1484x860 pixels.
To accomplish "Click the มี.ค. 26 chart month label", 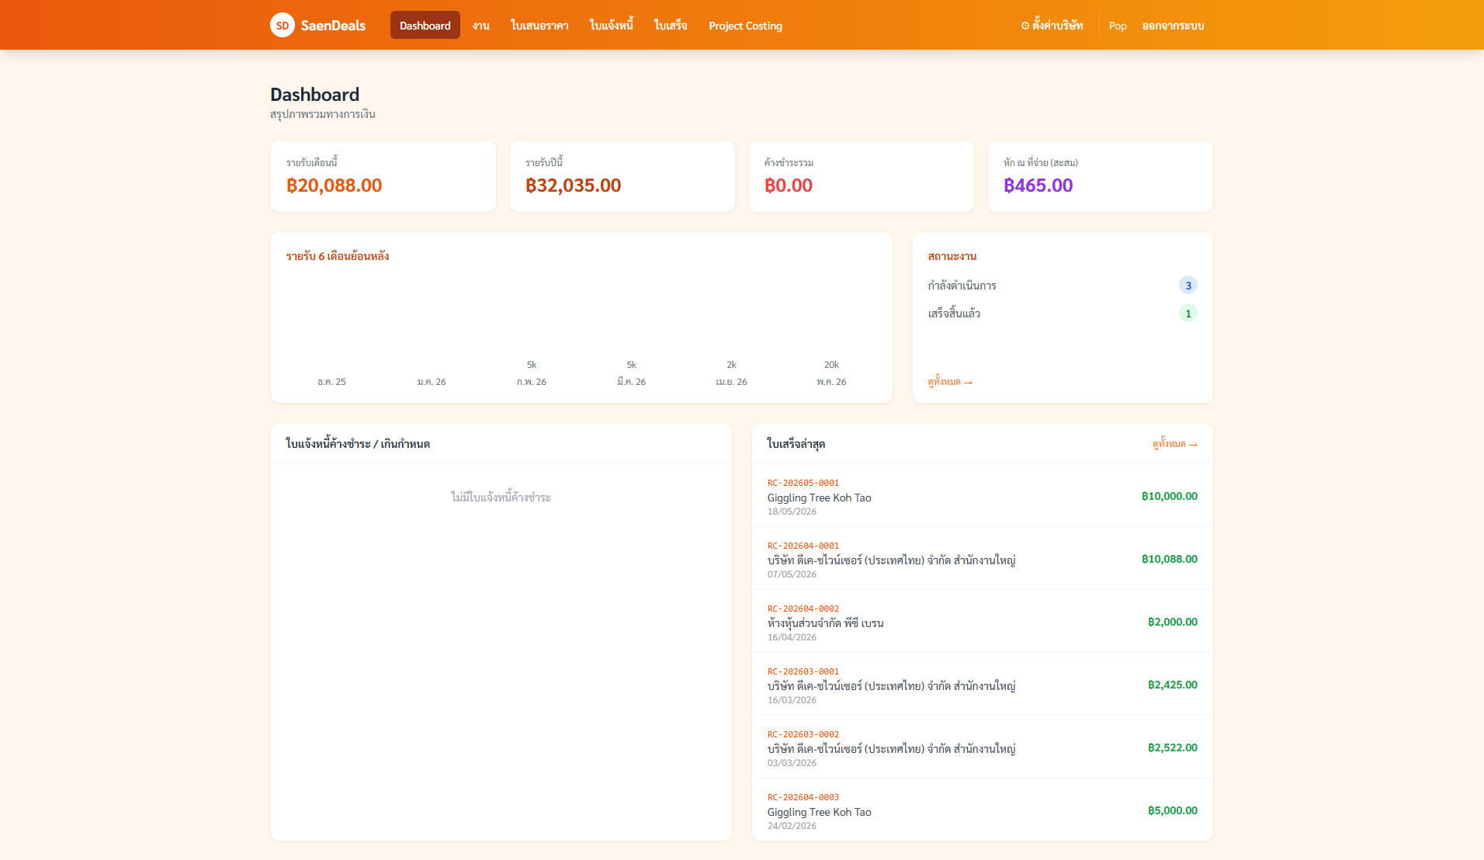I will (x=631, y=382).
